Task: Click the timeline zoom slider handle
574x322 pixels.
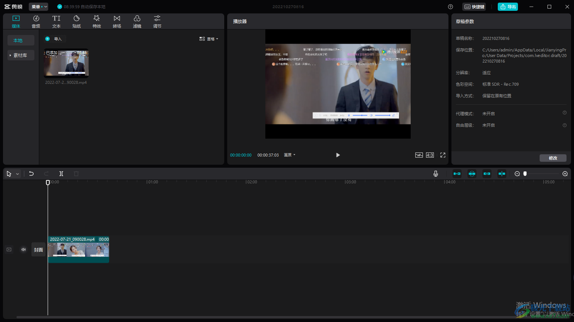Action: click(x=525, y=174)
